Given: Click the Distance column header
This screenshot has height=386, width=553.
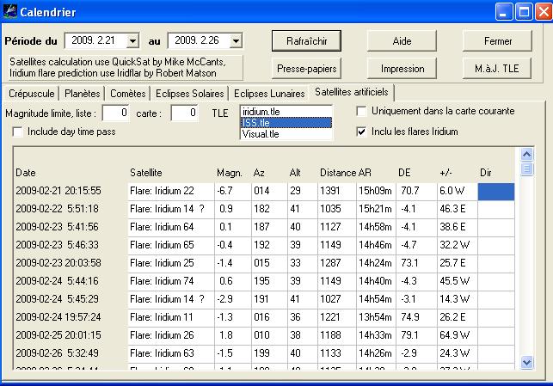Looking at the screenshot, I should [338, 173].
